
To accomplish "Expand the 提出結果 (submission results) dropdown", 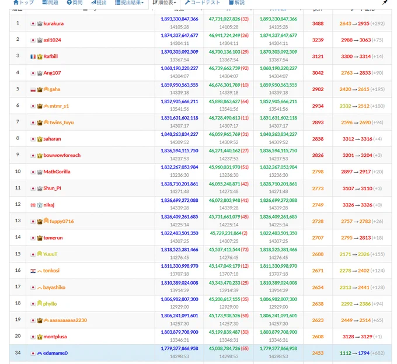I will click(130, 2).
